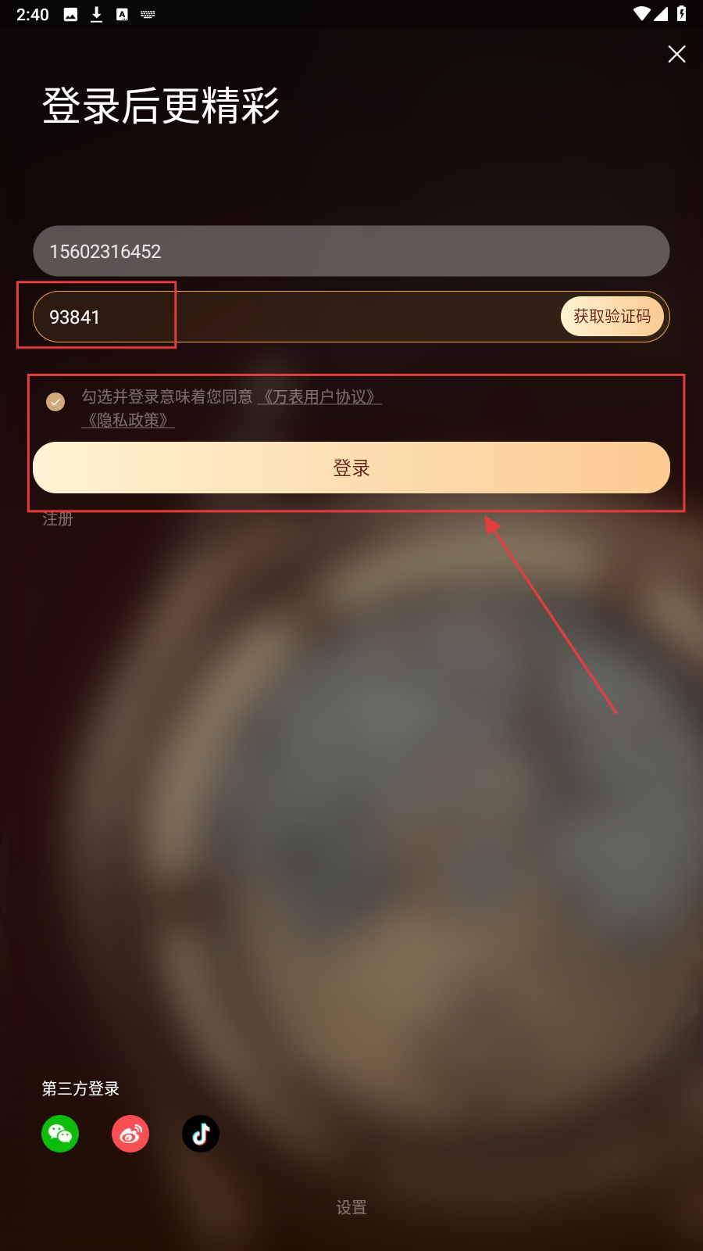The height and width of the screenshot is (1251, 703).
Task: Sign in with Douyin TikTok icon
Action: coord(201,1134)
